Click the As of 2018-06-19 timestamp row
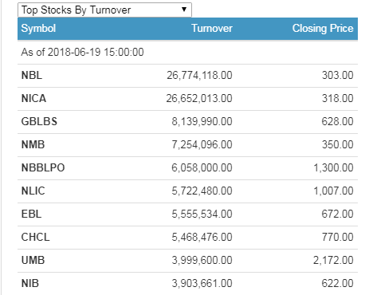The width and height of the screenshot is (369, 295). tap(187, 52)
